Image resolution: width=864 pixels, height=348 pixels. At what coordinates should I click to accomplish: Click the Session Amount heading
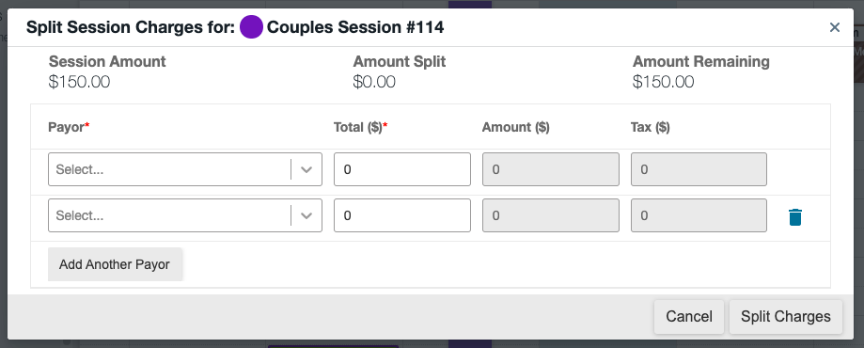[x=107, y=61]
